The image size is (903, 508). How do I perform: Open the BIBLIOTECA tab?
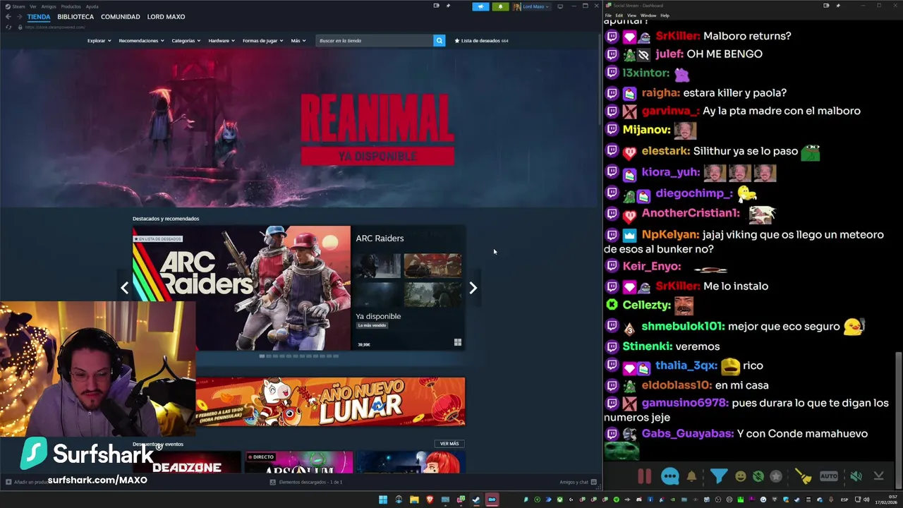75,16
